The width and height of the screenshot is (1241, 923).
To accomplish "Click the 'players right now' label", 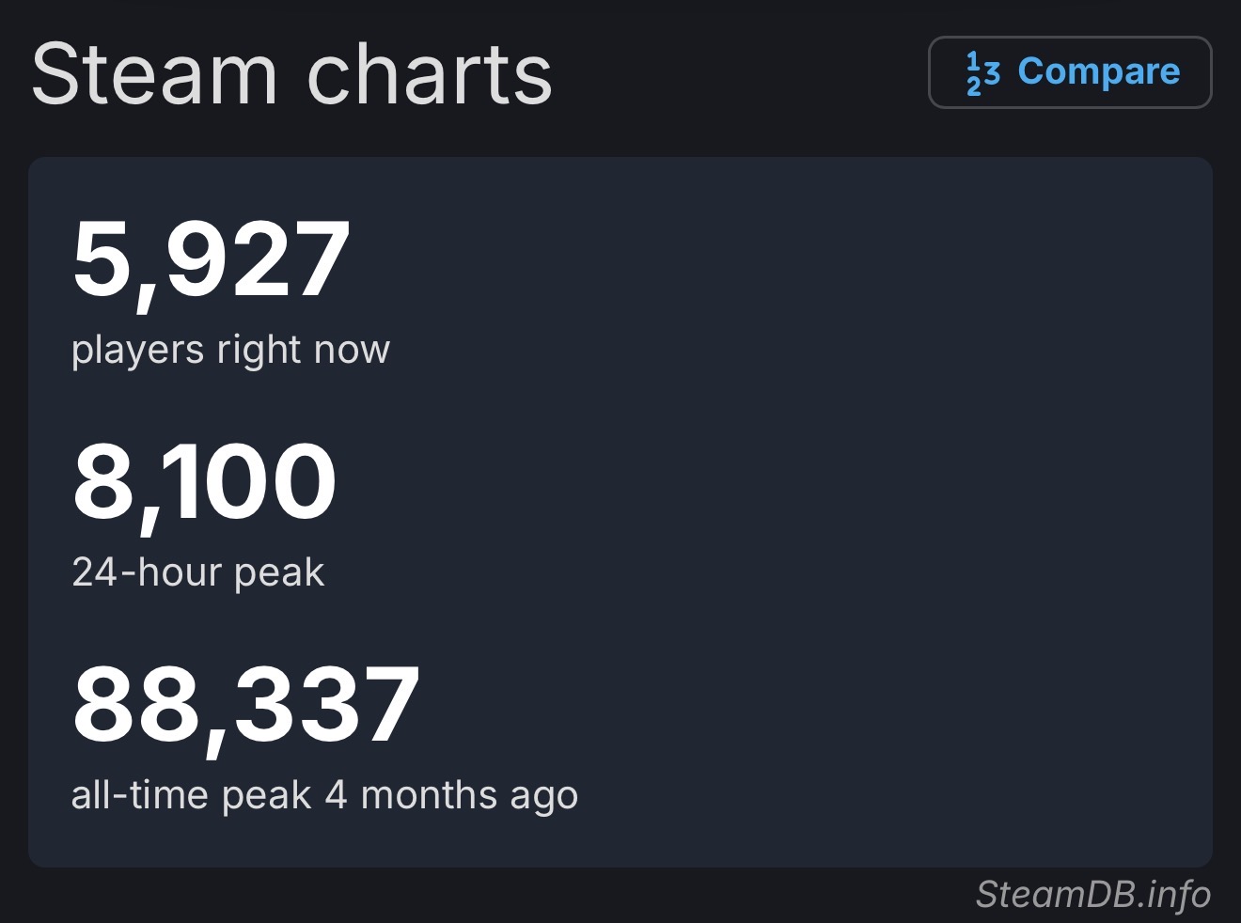I will [230, 350].
